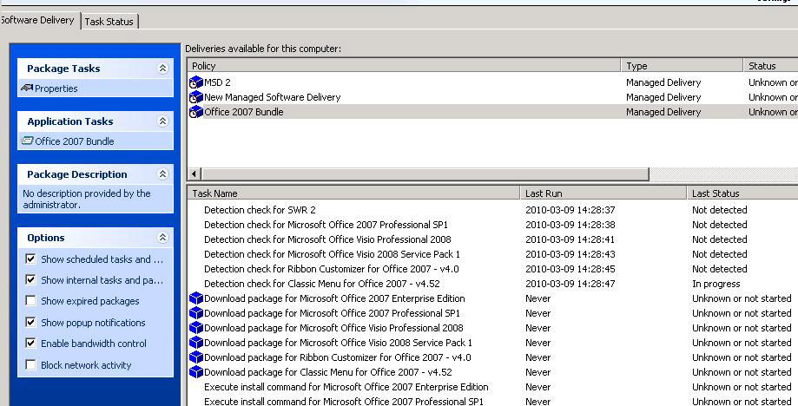Open the Properties link

[56, 88]
